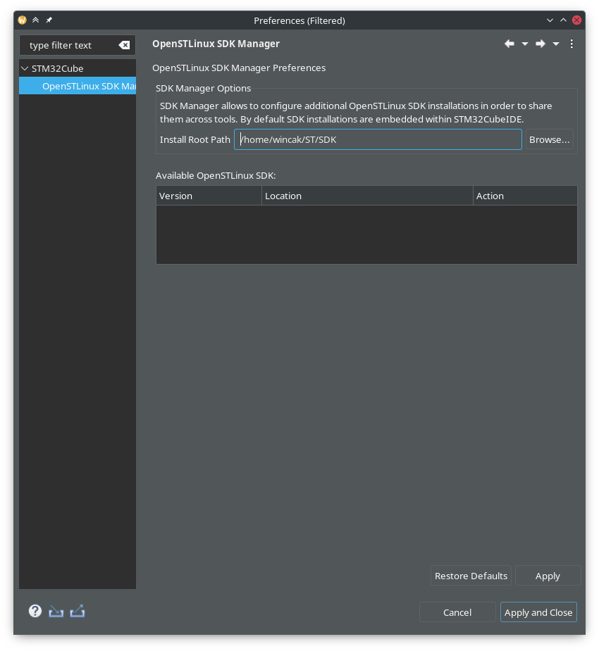Click Restore Defaults button

[471, 576]
